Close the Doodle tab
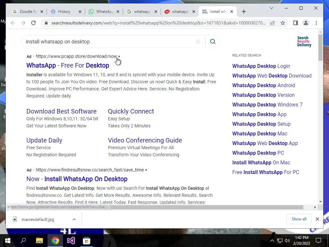The width and height of the screenshot is (329, 247). point(42,12)
